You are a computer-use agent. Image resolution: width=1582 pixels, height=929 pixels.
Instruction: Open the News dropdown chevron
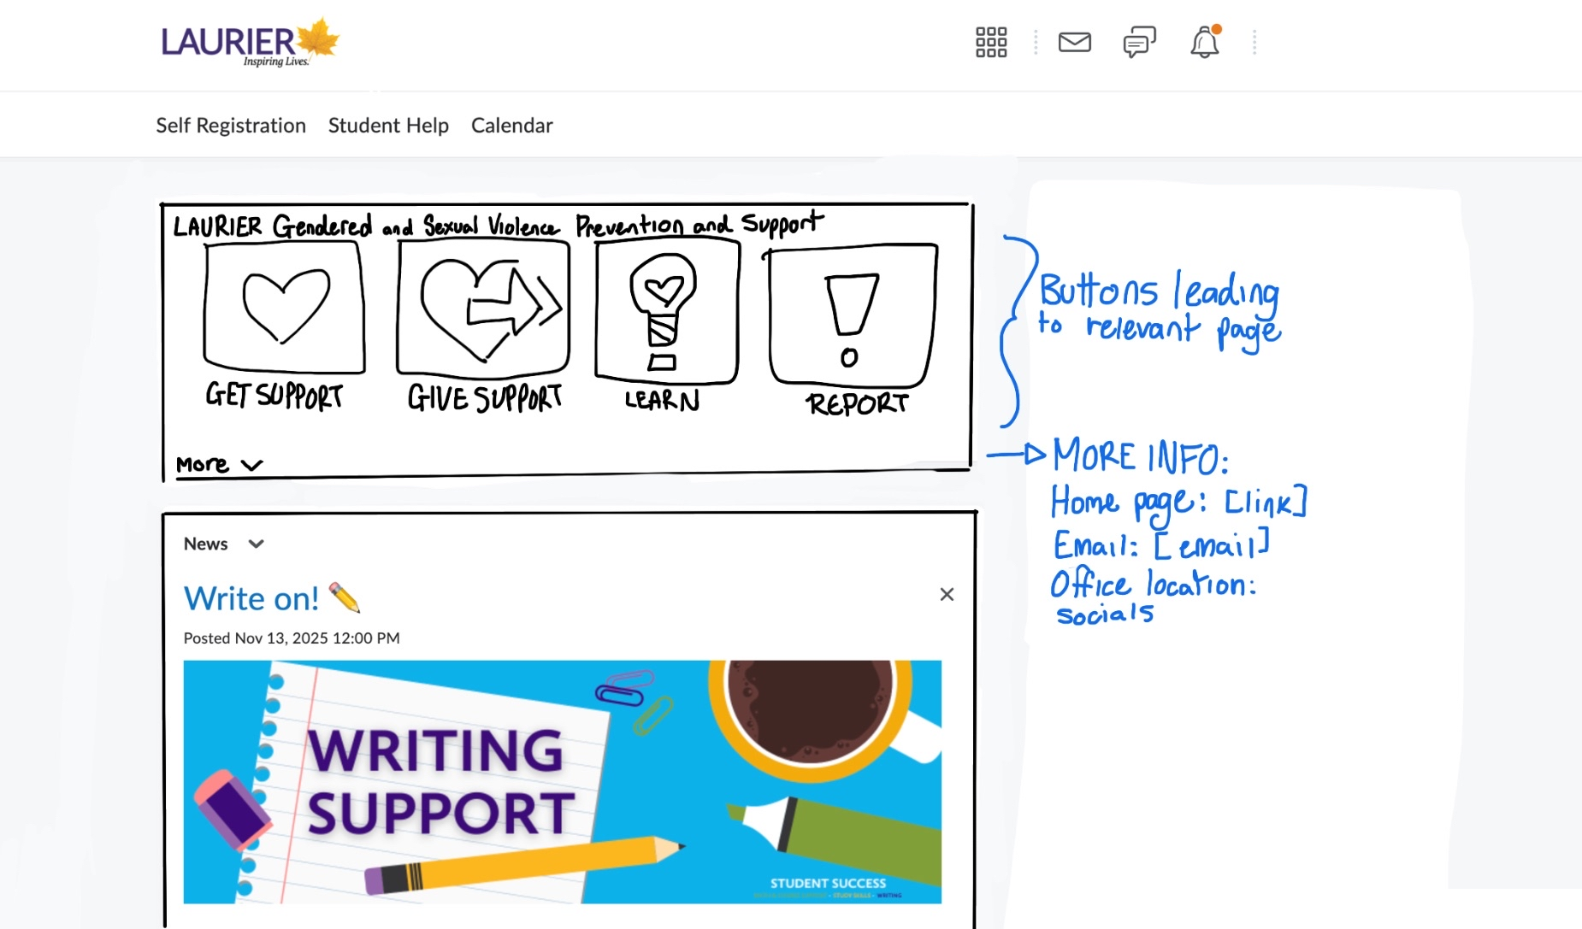coord(256,544)
